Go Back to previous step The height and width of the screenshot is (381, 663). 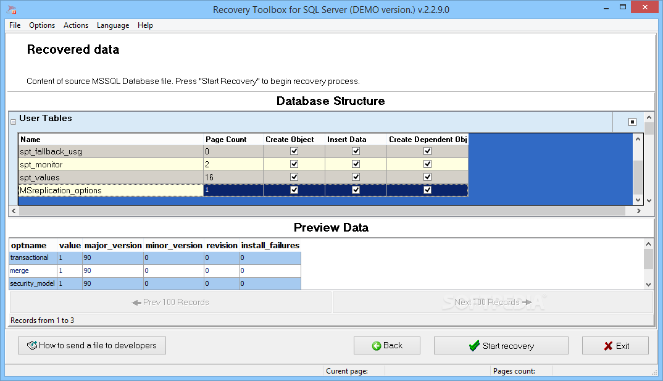387,345
